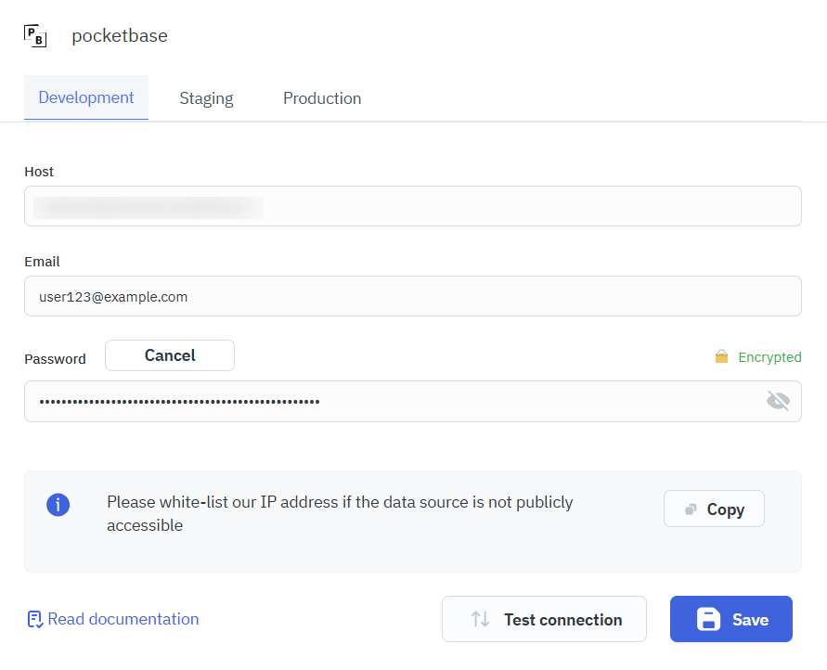Screen dimensions: 827x670
Task: Click the blue info circle icon
Action: click(58, 505)
